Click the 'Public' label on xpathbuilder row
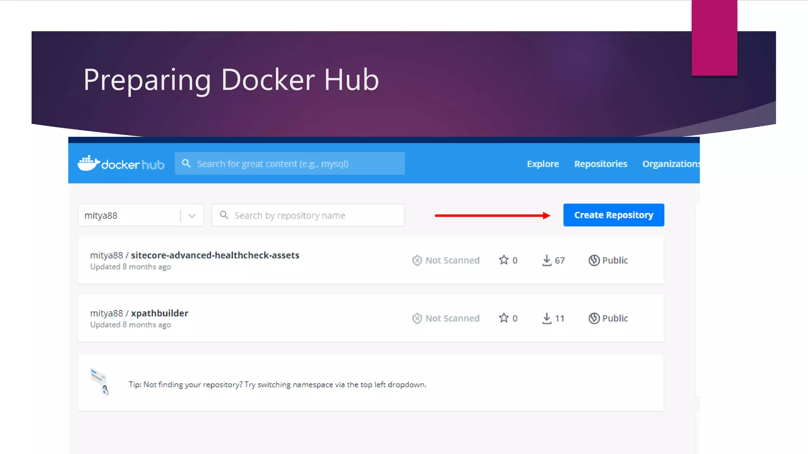This screenshot has width=808, height=454. [x=615, y=318]
